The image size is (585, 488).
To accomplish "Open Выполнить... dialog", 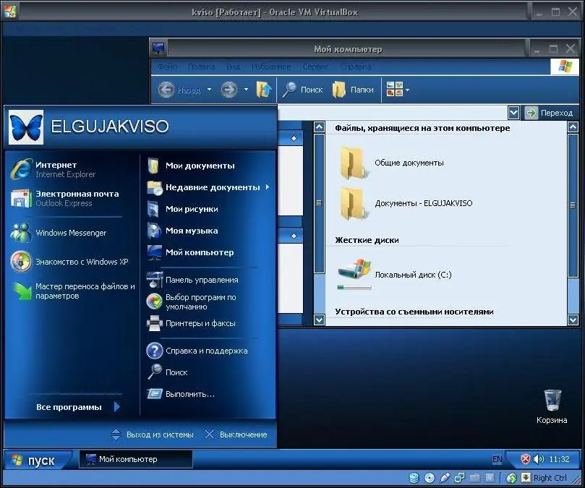I will click(x=181, y=394).
